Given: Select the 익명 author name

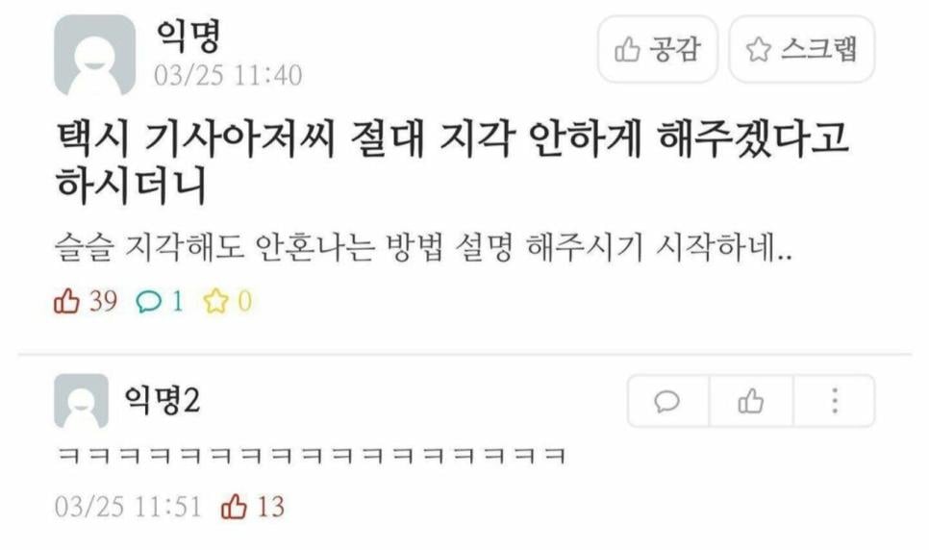Looking at the screenshot, I should [x=188, y=36].
